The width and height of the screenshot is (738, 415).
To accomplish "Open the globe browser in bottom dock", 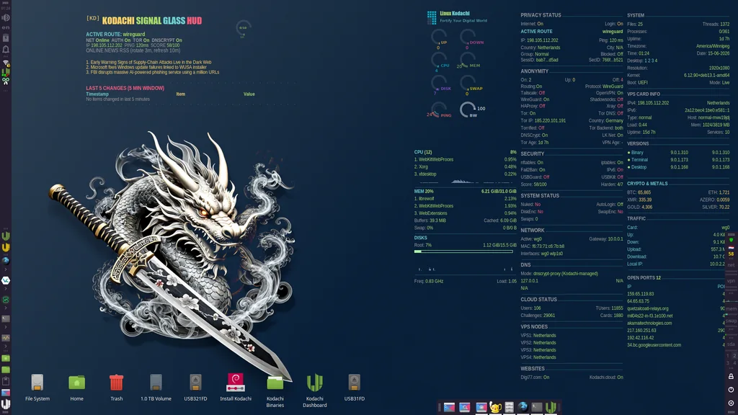I will (x=523, y=407).
